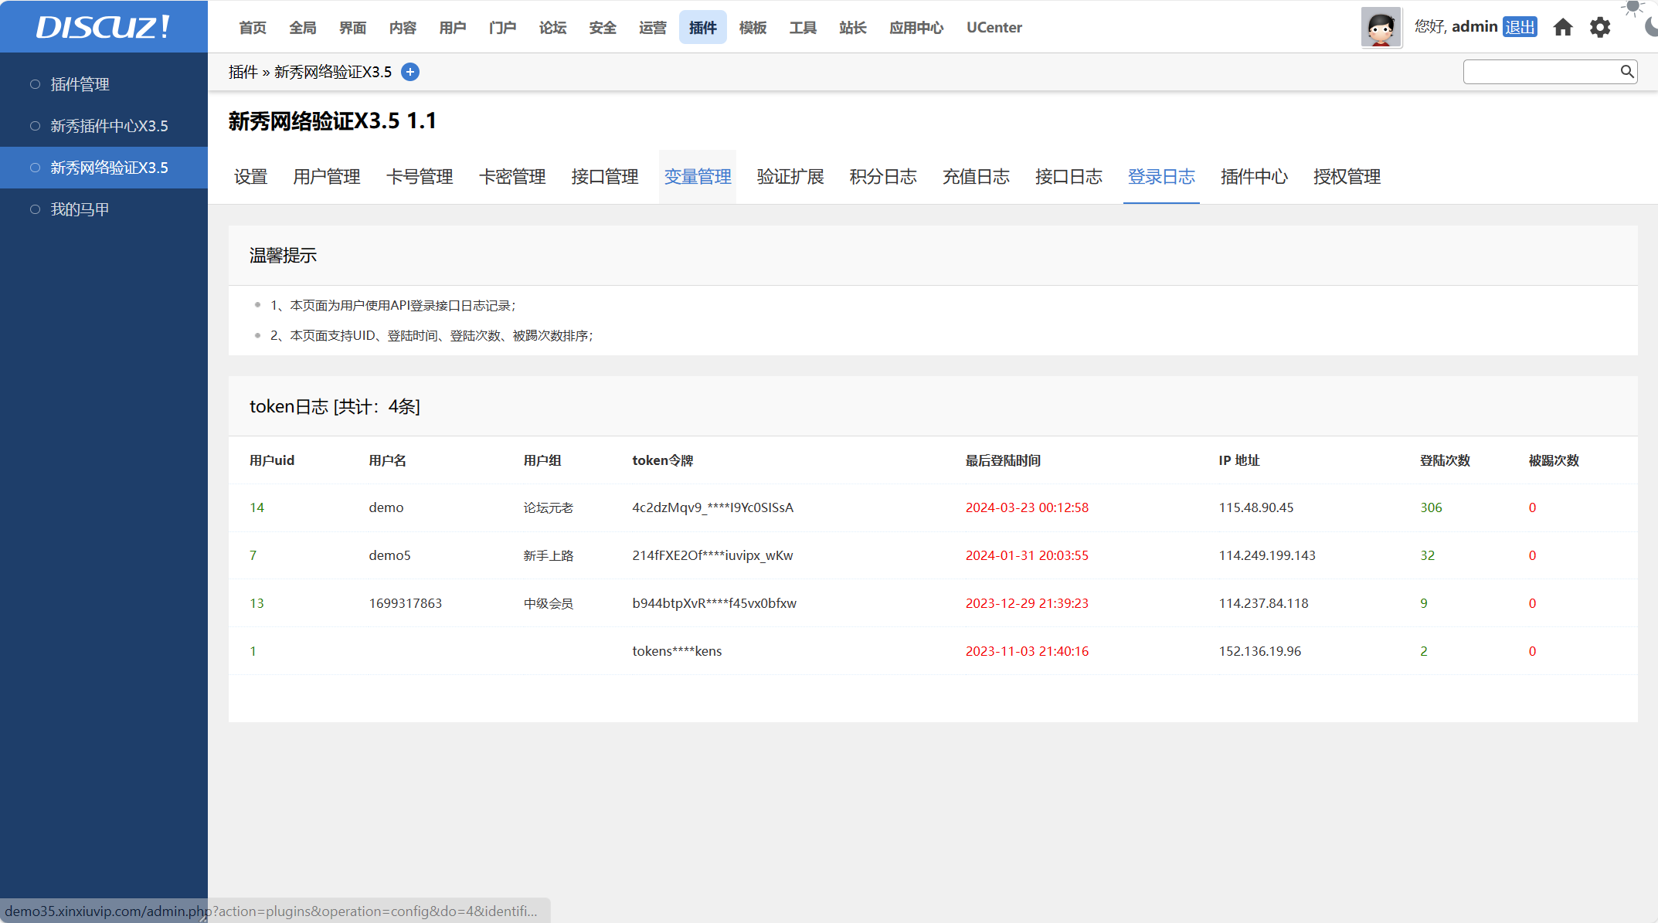Open the admin avatar picture

pyautogui.click(x=1381, y=28)
